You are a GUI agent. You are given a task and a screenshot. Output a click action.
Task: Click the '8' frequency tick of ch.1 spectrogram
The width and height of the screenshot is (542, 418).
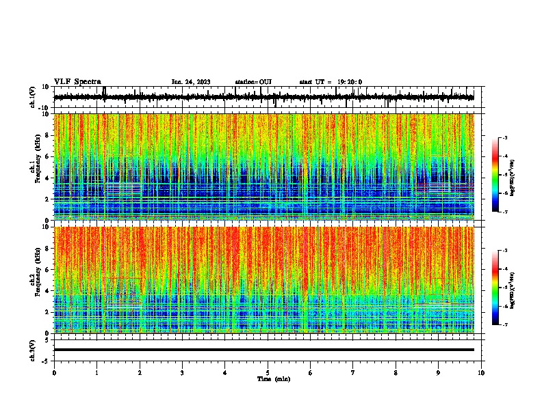(x=47, y=135)
